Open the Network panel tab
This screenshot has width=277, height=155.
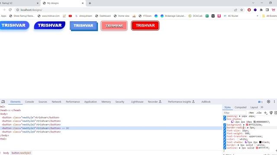coord(56,102)
